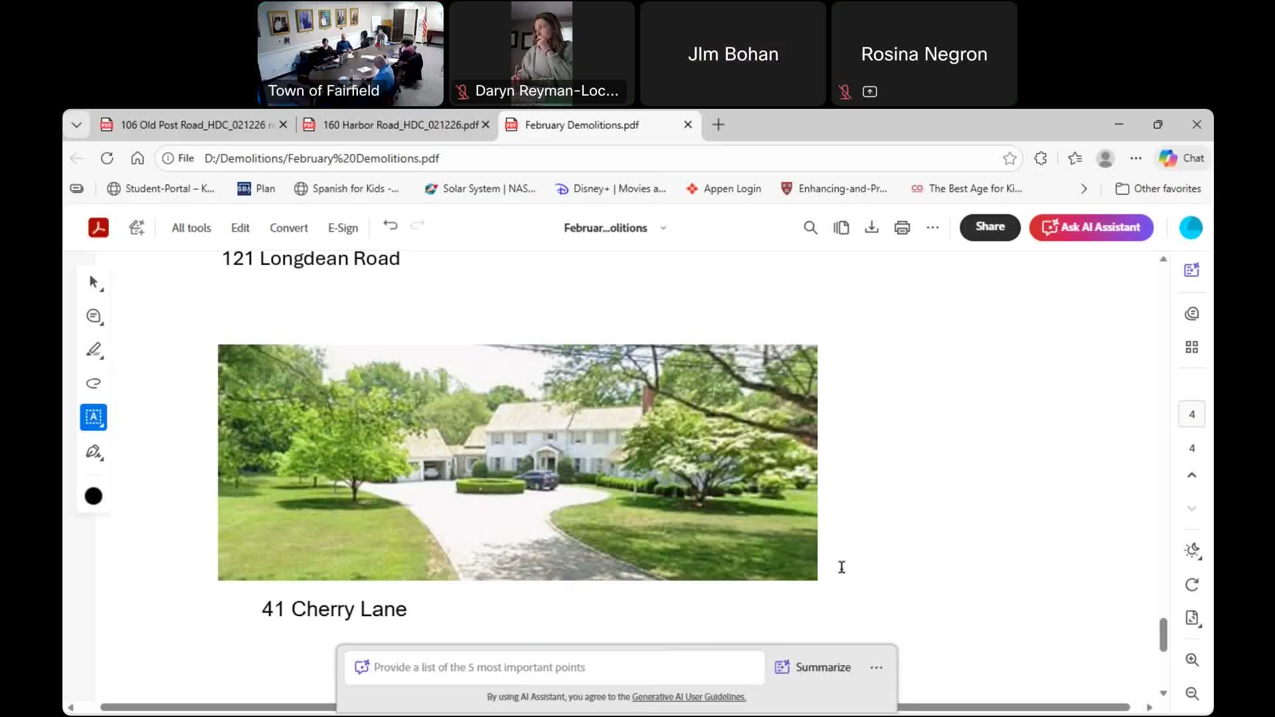Viewport: 1275px width, 717px height.
Task: Toggle the page thumbnails grid panel
Action: pyautogui.click(x=1192, y=347)
